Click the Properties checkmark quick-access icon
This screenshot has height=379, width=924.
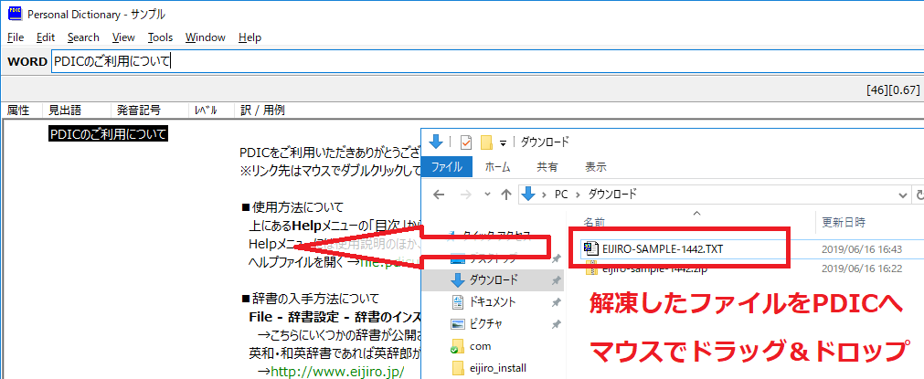[466, 142]
